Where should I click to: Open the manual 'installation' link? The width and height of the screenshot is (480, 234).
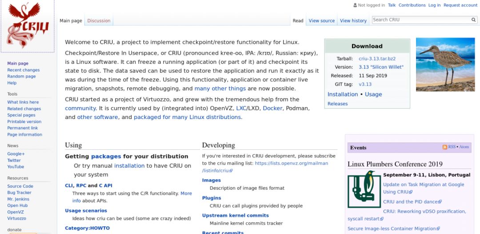[x=129, y=166]
